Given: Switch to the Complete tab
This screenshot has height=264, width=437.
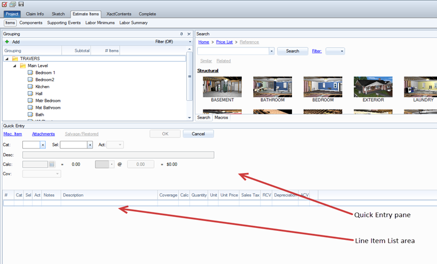Looking at the screenshot, I should click(147, 14).
